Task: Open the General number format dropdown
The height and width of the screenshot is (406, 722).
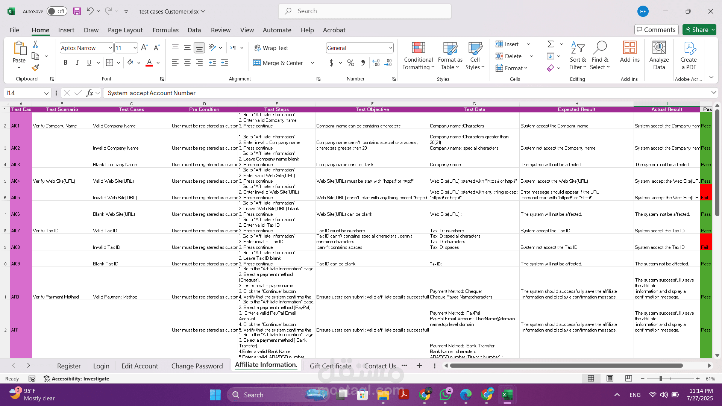Action: [391, 48]
